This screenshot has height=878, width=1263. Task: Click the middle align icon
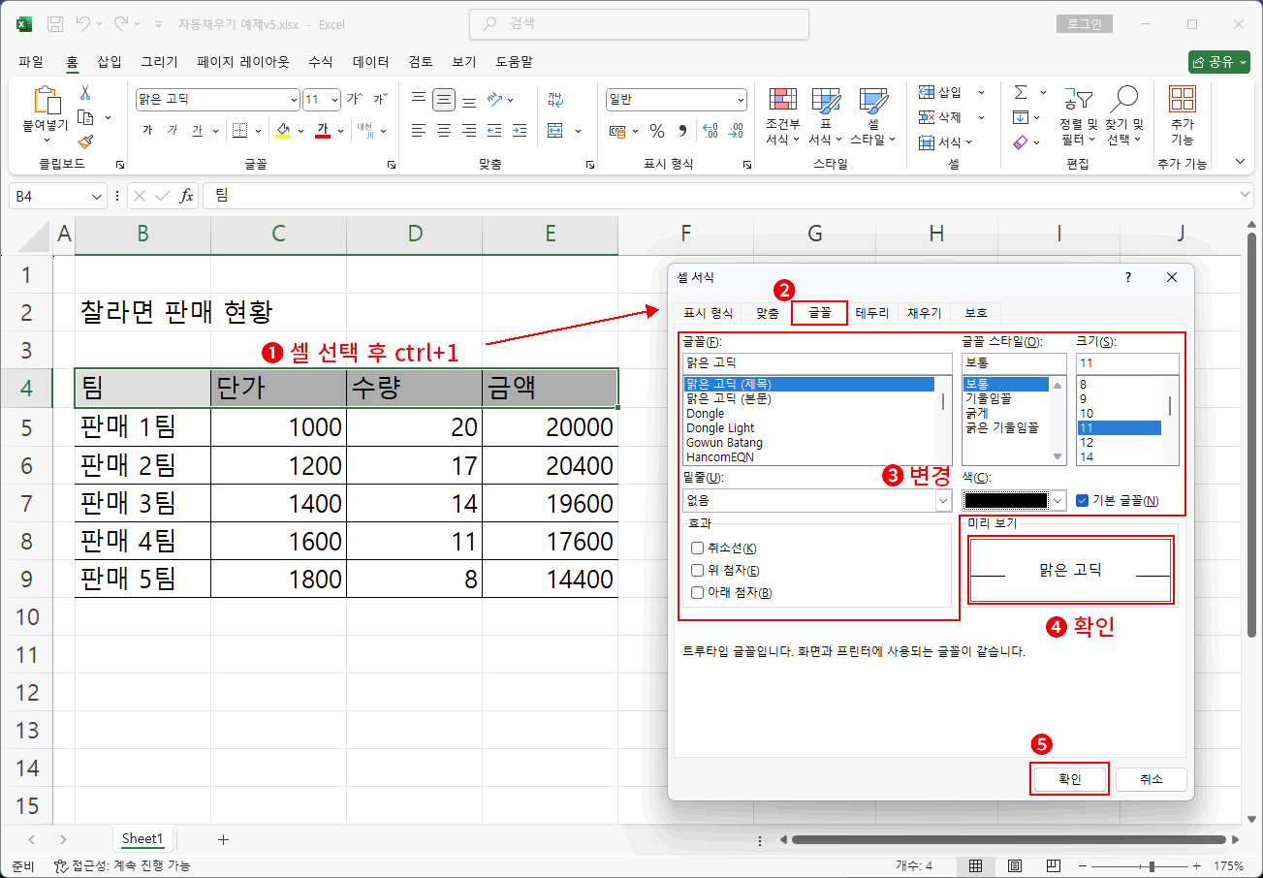pyautogui.click(x=444, y=99)
